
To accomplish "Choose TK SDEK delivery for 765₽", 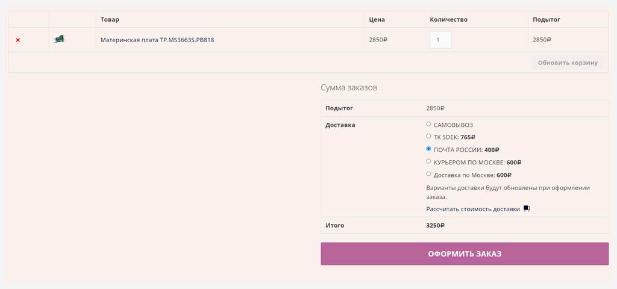I will coord(428,137).
